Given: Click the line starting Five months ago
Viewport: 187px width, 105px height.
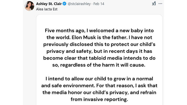Looking at the screenshot, I should pyautogui.click(x=99, y=31).
